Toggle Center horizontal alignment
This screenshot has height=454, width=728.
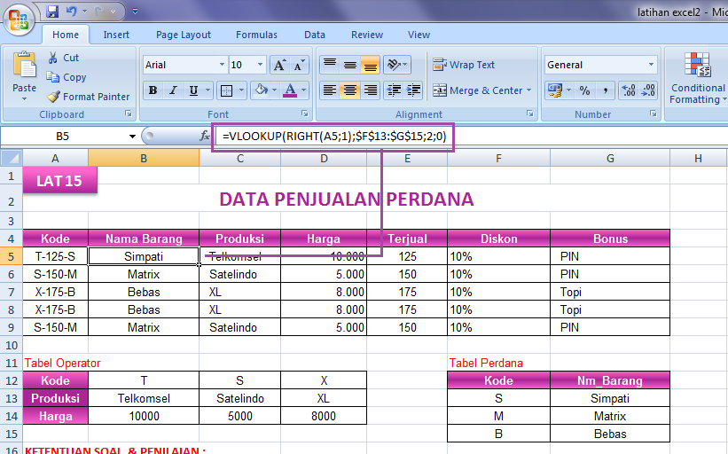pyautogui.click(x=350, y=90)
